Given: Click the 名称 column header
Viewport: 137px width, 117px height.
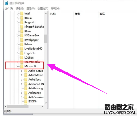Looking at the screenshot, I should tap(53, 14).
